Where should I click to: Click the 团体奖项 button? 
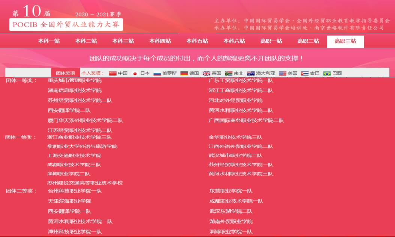click(65, 73)
